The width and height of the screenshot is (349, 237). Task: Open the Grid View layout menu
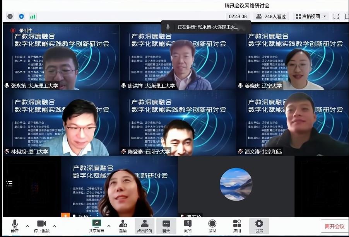311,16
